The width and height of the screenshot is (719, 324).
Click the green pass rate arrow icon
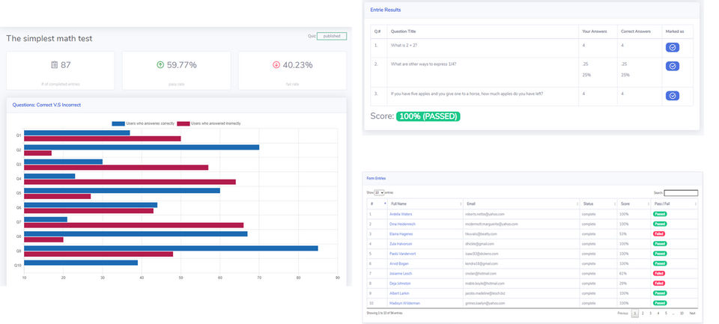(x=160, y=65)
